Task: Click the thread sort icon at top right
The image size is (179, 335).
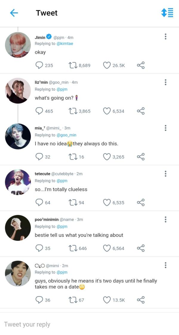Action: 167,13
